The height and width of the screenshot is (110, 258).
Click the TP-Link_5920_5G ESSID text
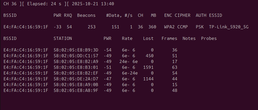tap(229, 27)
